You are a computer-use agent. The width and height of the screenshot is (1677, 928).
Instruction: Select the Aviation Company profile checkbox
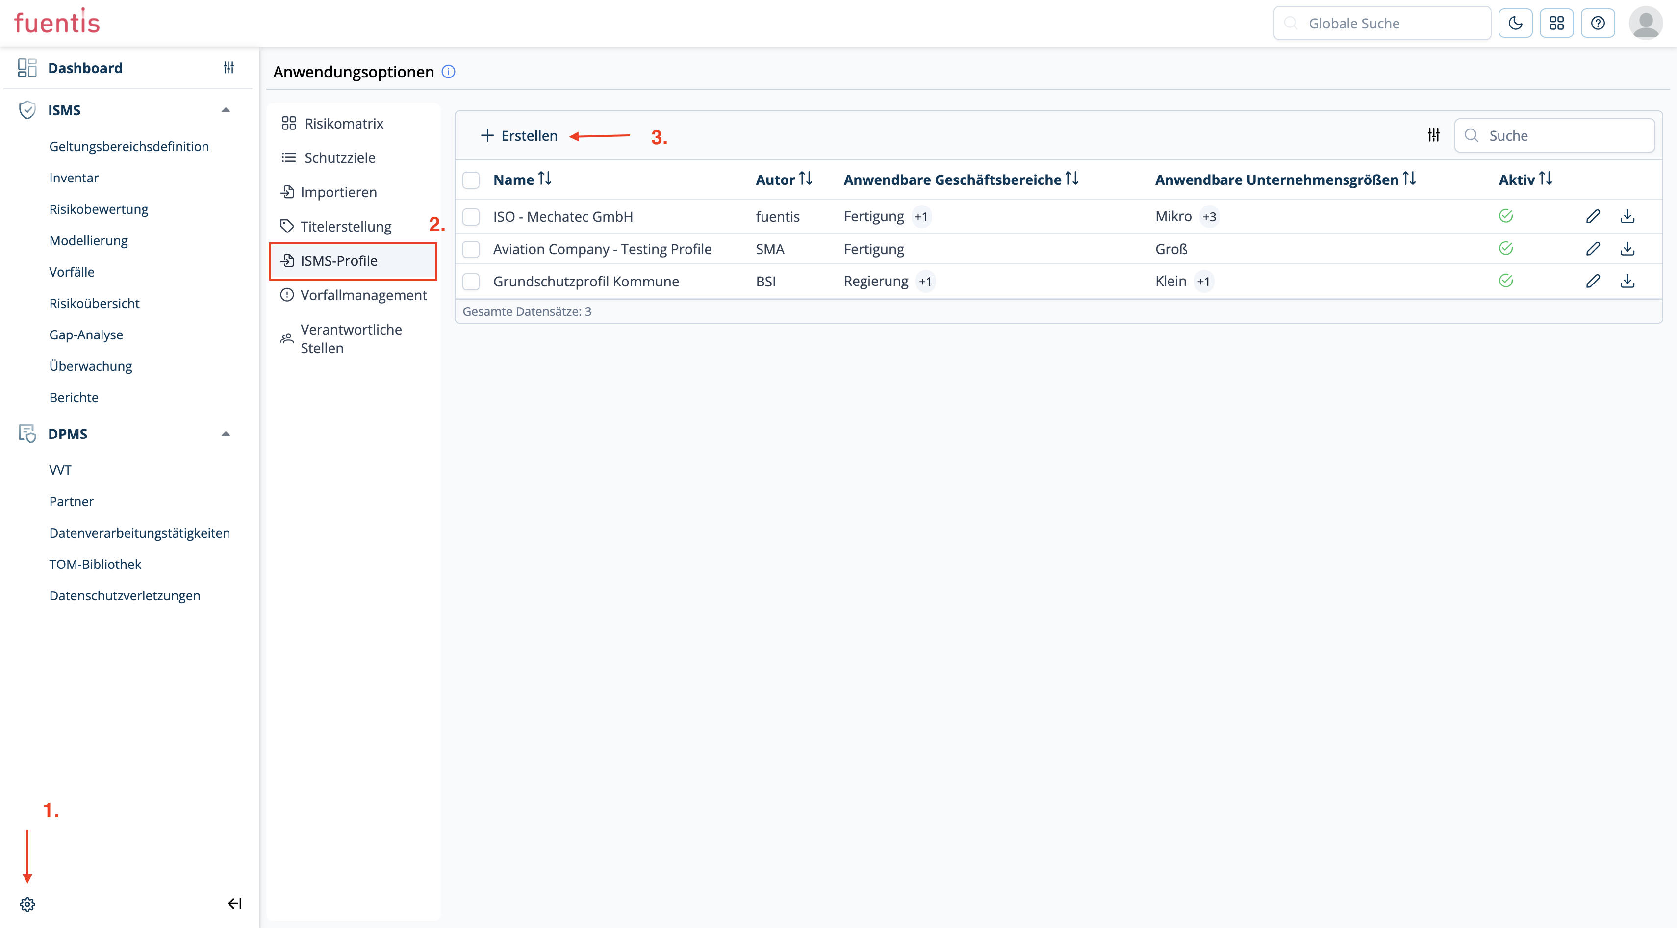pos(471,249)
